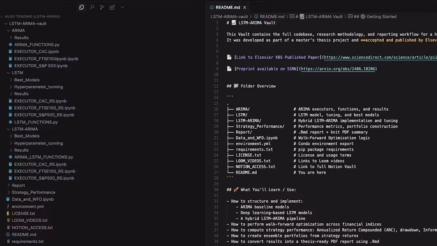437x246 pixels.
Task: Click text file icon beside requirements.txt
Action: coord(8,242)
